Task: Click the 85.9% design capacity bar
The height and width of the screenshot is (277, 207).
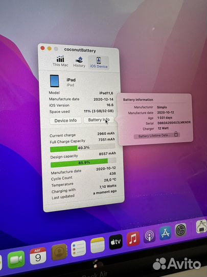Action: click(x=83, y=163)
